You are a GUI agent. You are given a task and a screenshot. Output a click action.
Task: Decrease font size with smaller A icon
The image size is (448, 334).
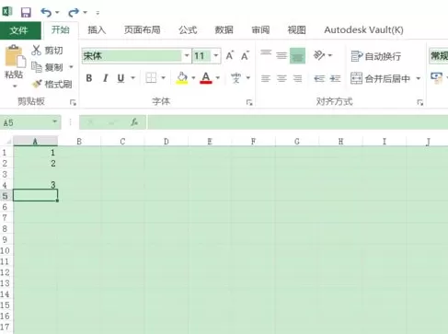point(245,55)
